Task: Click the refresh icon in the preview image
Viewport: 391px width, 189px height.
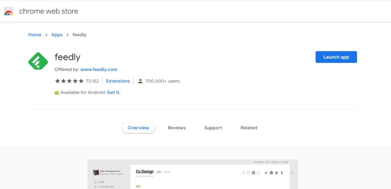Action: point(276,173)
